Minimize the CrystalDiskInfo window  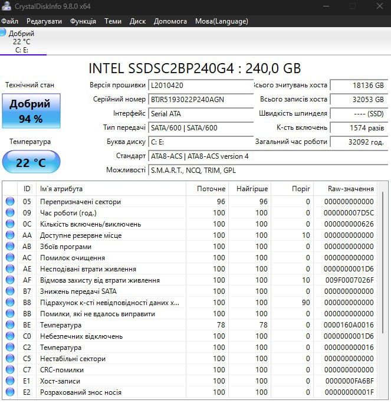326,6
